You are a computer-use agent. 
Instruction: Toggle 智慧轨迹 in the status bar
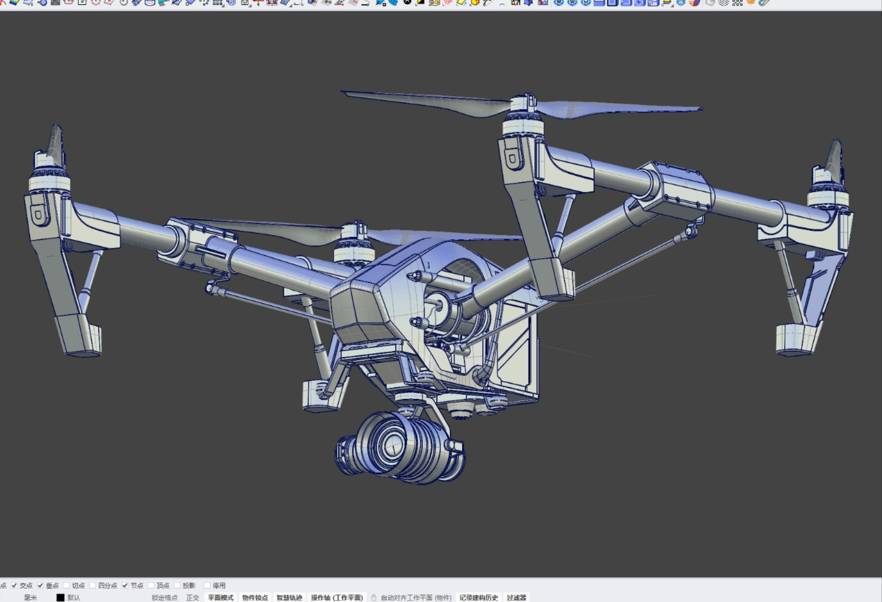coord(290,598)
